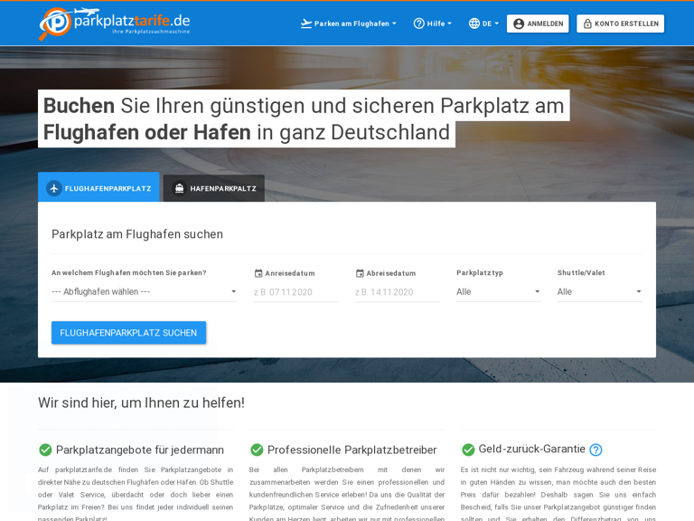Click the Abreisedatum date input field
Screen dimensions: 694x521
397,292
